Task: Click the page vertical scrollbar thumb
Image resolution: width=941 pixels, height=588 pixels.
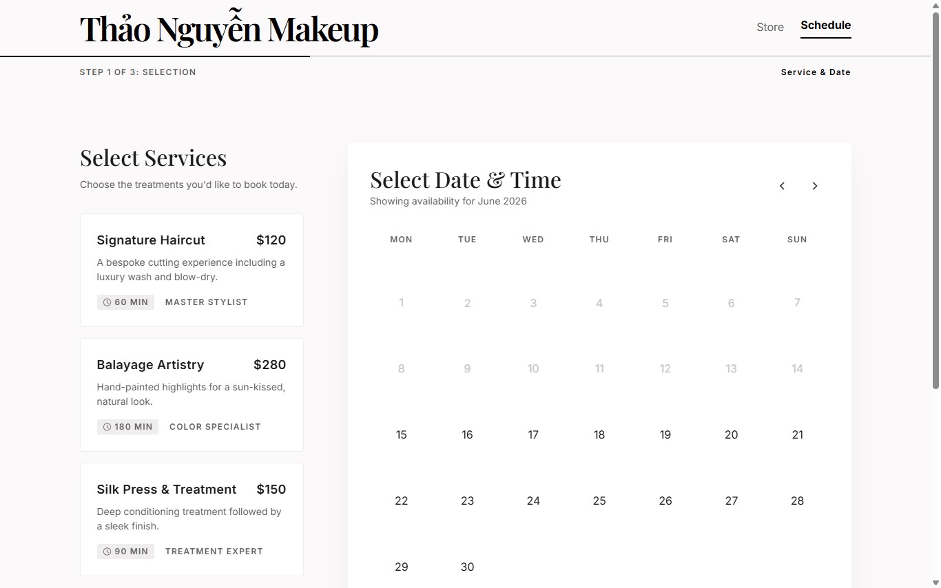Action: coord(935,200)
